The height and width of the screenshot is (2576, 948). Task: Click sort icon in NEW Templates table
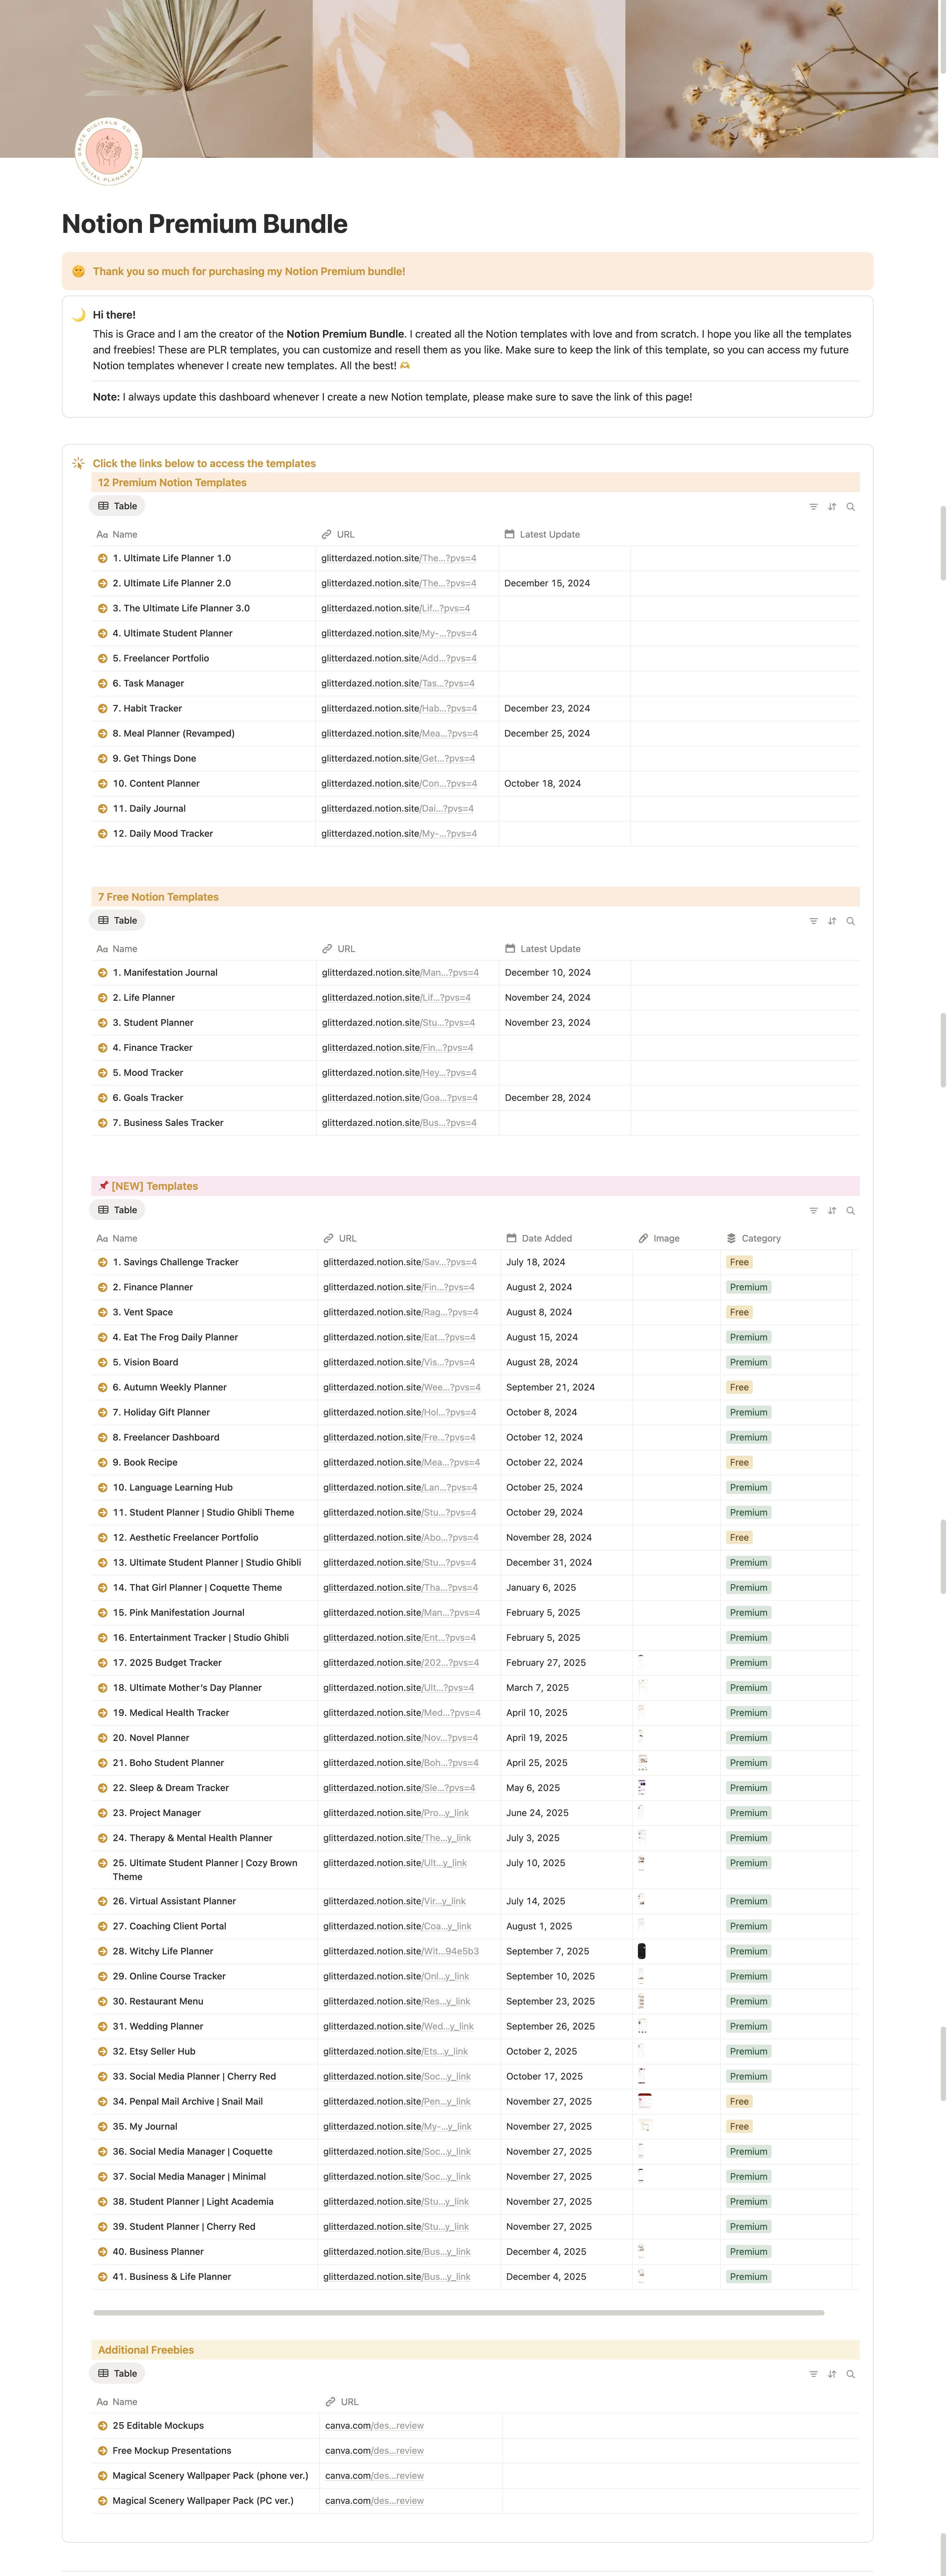[832, 1211]
